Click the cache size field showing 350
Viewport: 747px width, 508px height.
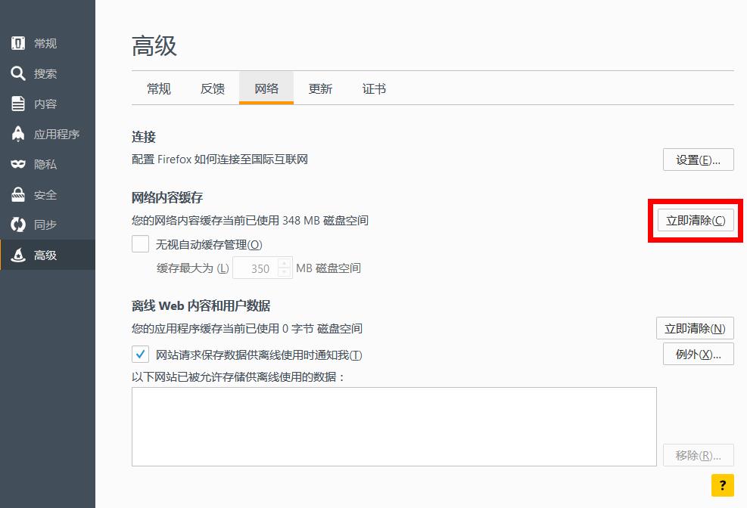pos(255,268)
